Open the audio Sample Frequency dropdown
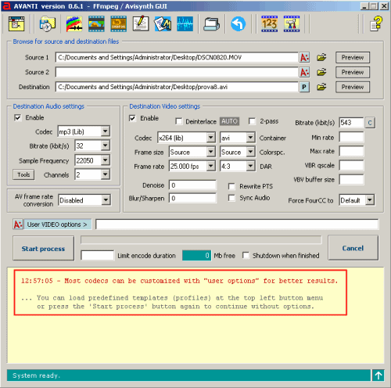The image size is (391, 388). [105, 160]
